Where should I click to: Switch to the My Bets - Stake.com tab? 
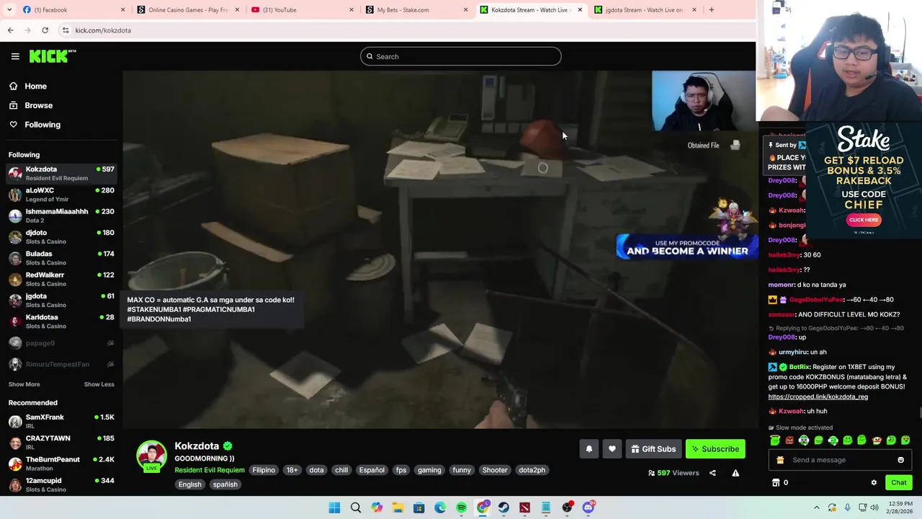416,10
